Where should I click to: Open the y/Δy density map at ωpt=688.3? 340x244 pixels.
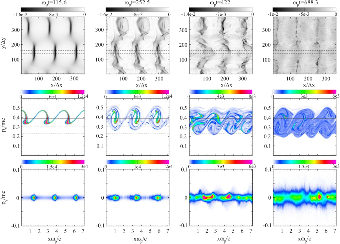305,46
